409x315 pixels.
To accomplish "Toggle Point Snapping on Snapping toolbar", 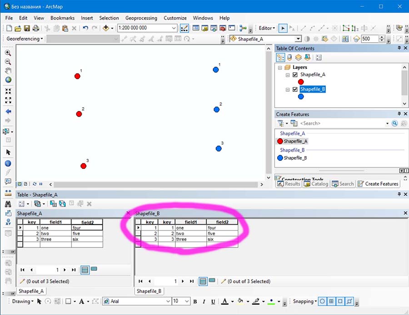I will [x=322, y=301].
